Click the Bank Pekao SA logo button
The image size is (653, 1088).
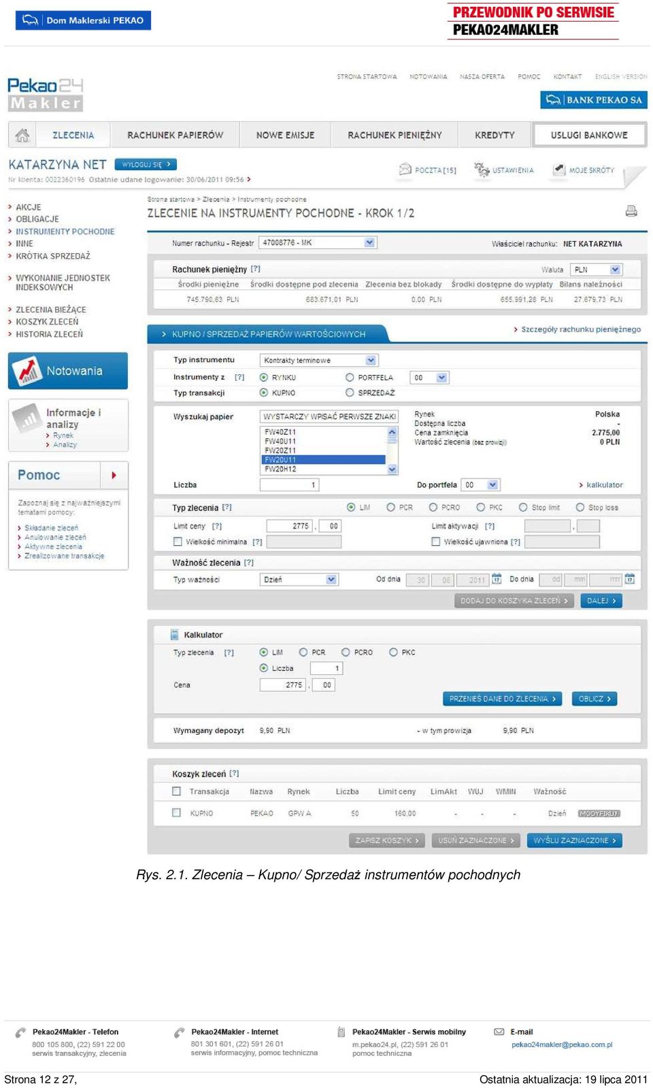click(x=594, y=100)
